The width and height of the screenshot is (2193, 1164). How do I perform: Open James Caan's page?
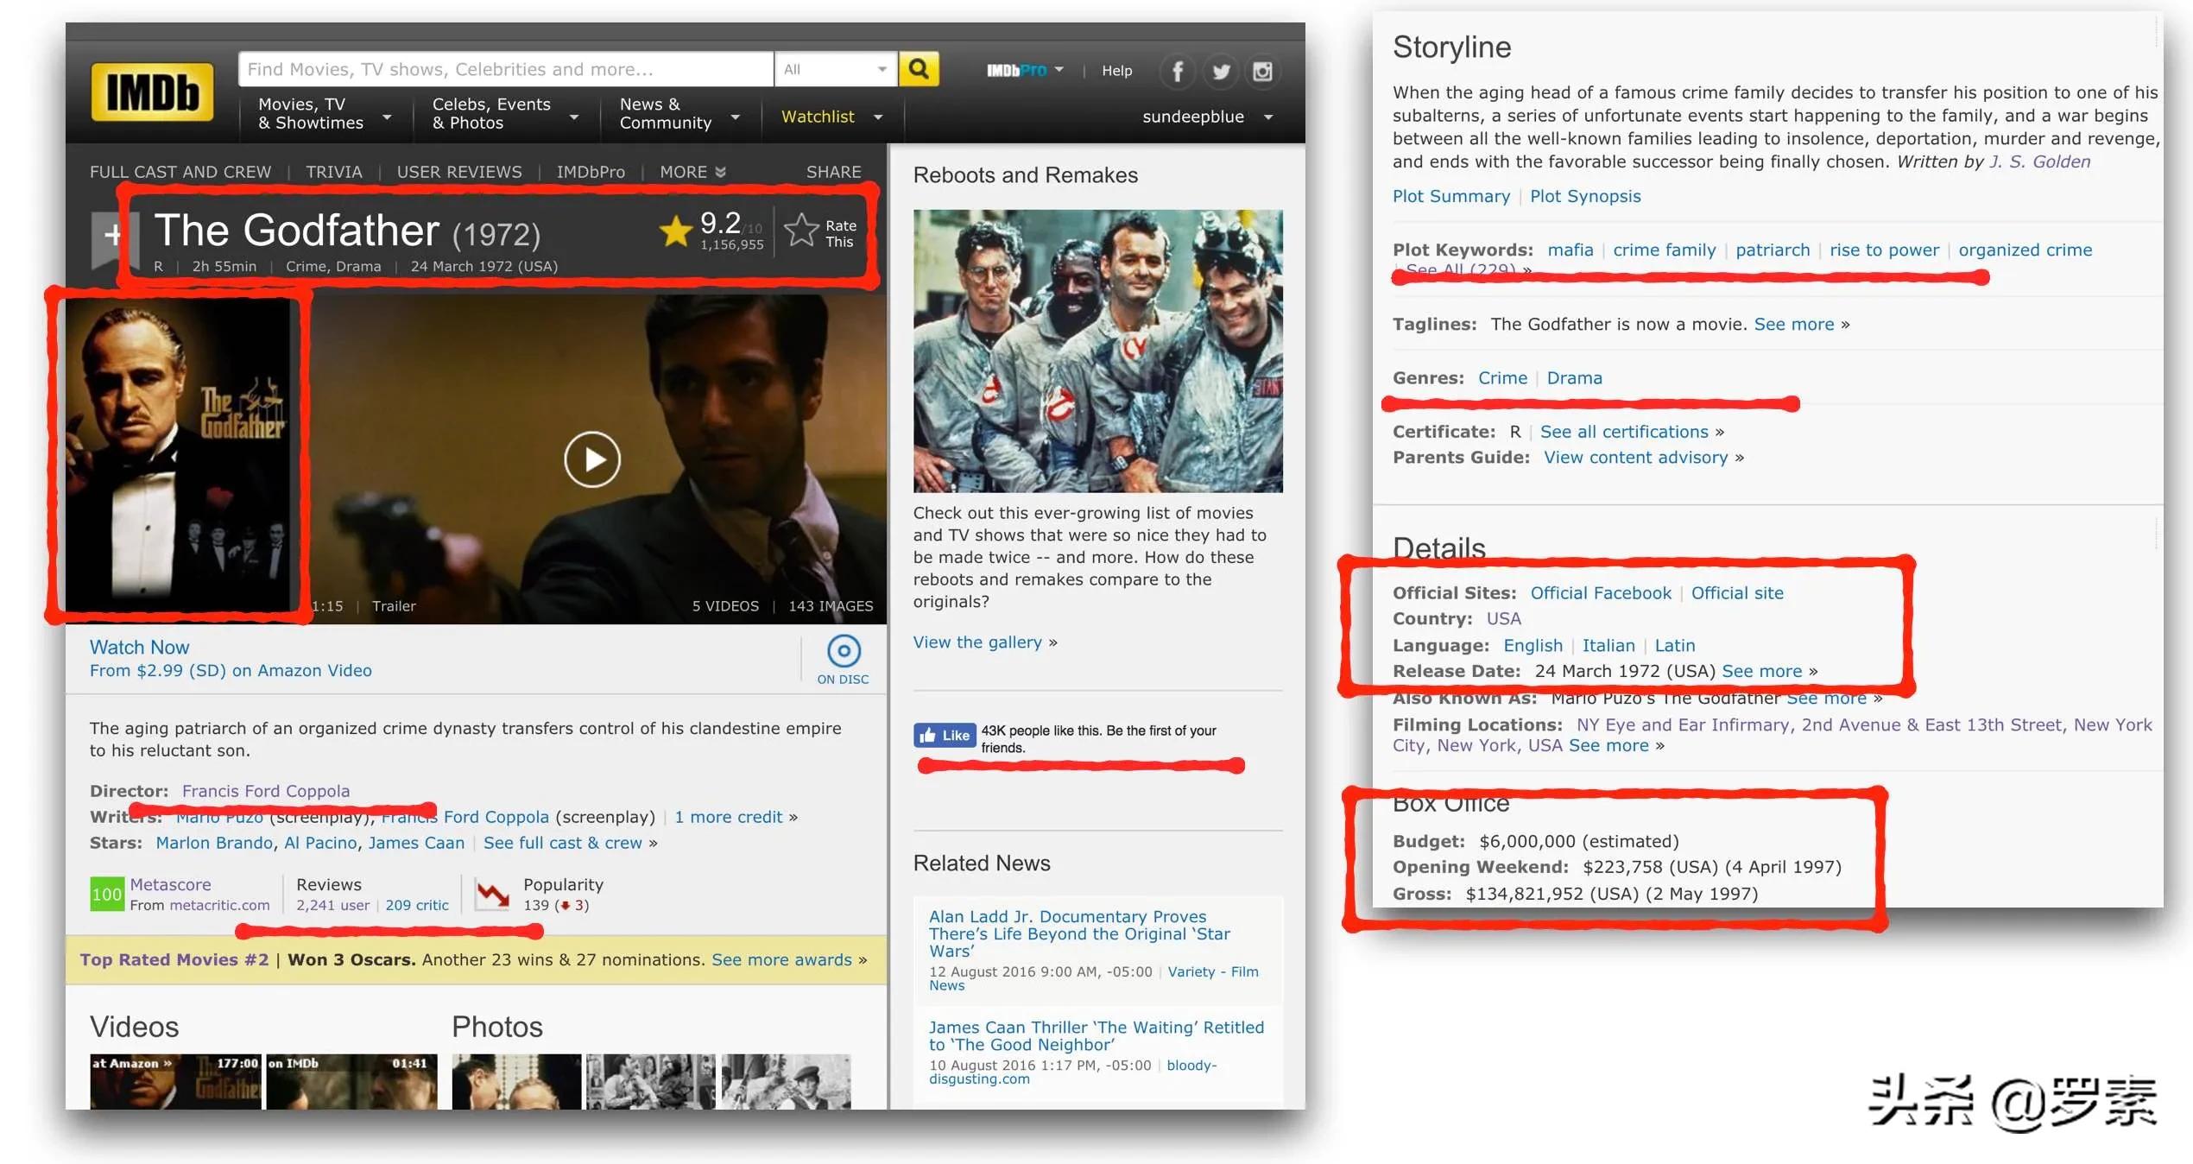pyautogui.click(x=416, y=843)
